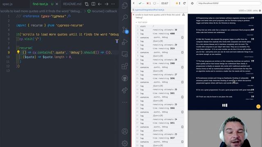
Task: Select 'remaining attempts 28' log row
Action: point(160,60)
